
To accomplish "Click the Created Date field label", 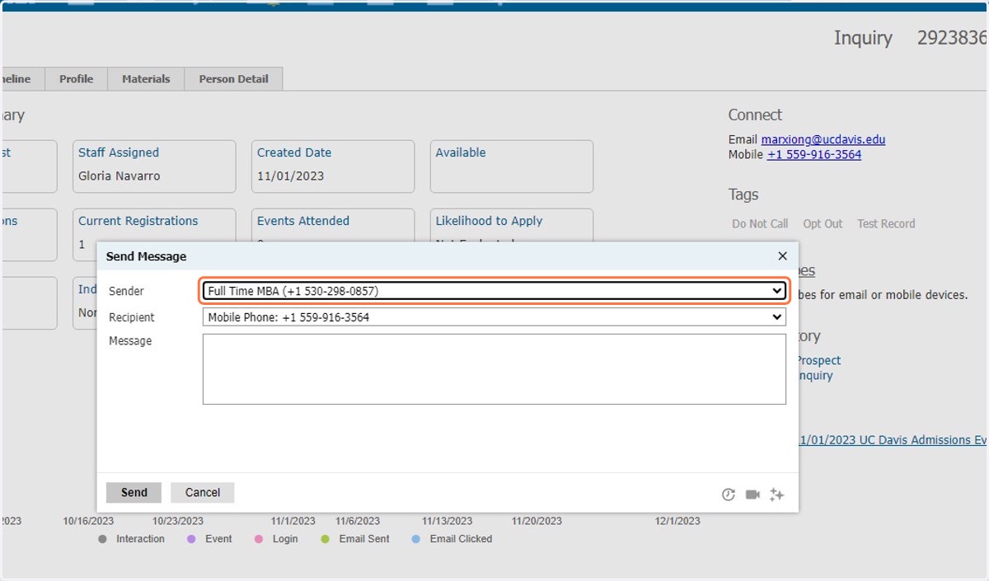I will [x=294, y=152].
